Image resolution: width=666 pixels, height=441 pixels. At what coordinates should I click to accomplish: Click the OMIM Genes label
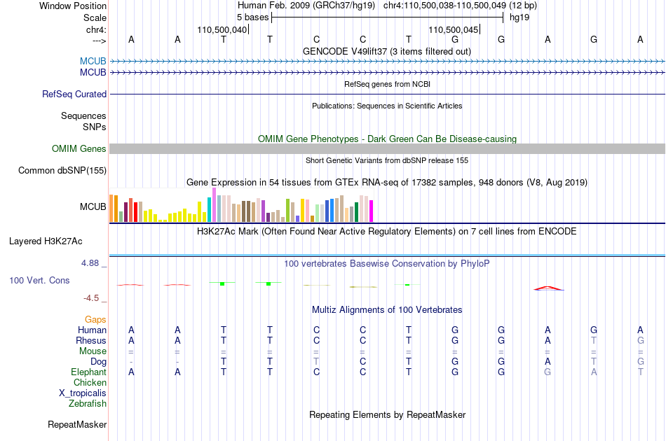click(x=79, y=149)
